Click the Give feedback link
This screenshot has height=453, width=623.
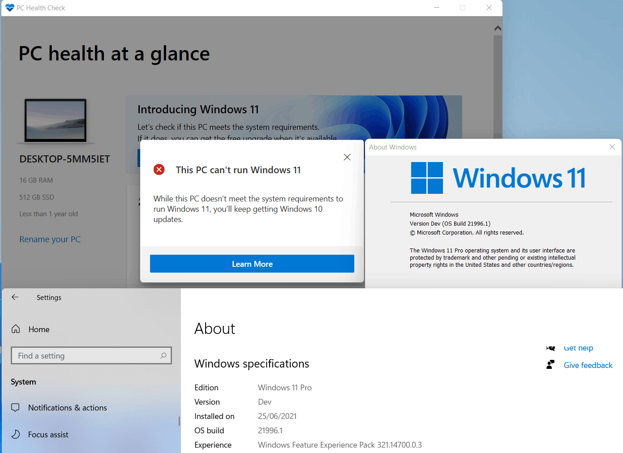(588, 365)
